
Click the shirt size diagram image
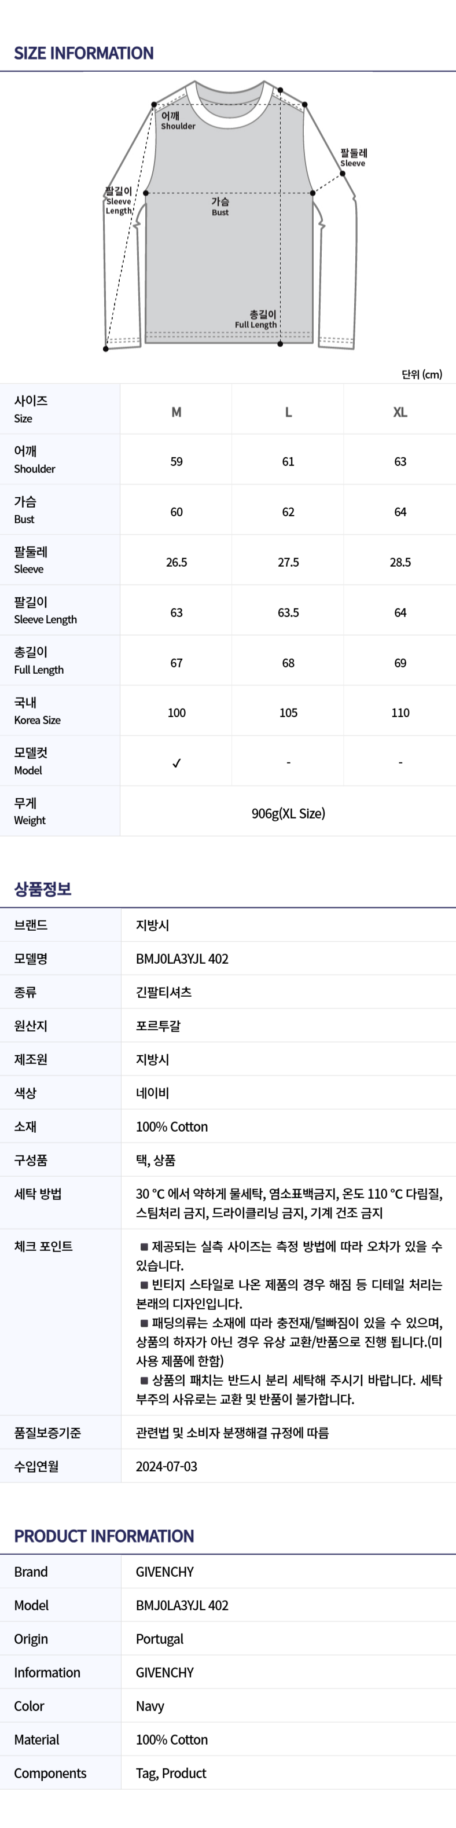click(x=230, y=216)
